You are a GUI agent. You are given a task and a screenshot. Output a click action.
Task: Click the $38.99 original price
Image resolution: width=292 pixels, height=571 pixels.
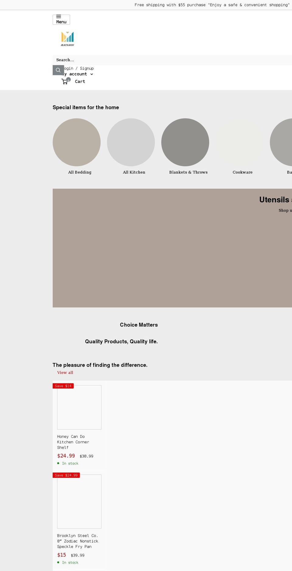pyautogui.click(x=86, y=456)
